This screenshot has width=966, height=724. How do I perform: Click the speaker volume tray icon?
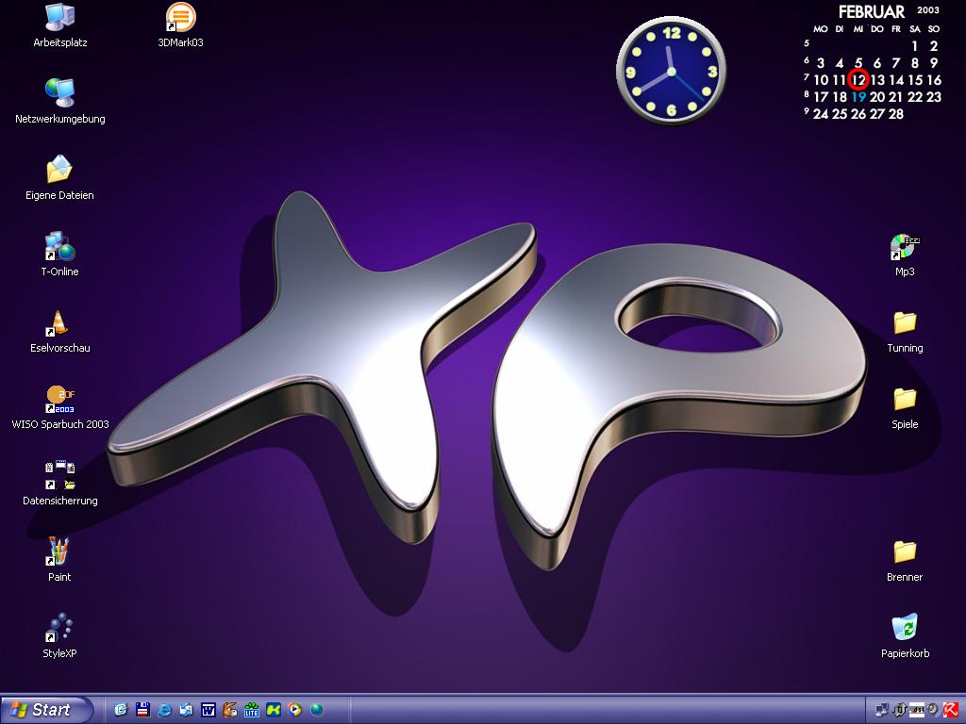(933, 710)
